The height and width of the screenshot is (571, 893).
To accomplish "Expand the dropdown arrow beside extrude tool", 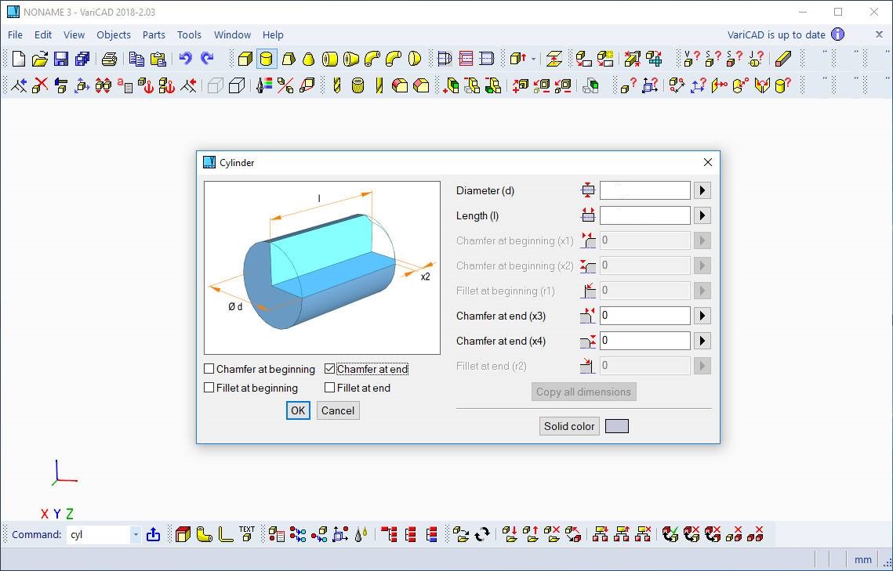I will click(x=533, y=59).
